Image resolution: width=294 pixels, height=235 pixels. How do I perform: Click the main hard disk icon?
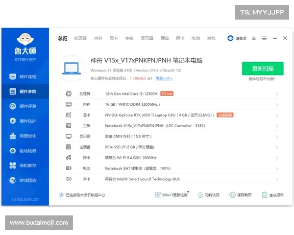click(69, 147)
